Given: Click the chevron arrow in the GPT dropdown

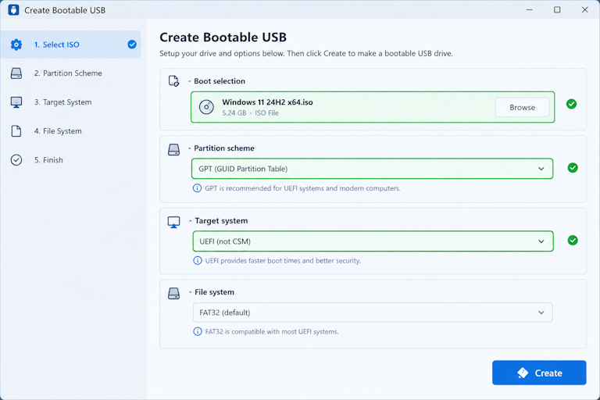Looking at the screenshot, I should [541, 169].
